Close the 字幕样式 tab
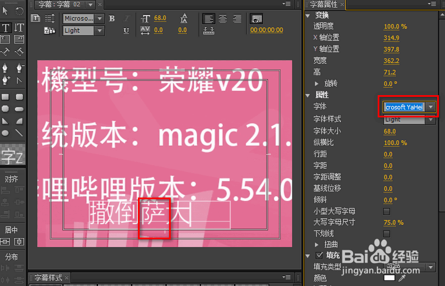This screenshot has width=445, height=286. tap(66, 278)
